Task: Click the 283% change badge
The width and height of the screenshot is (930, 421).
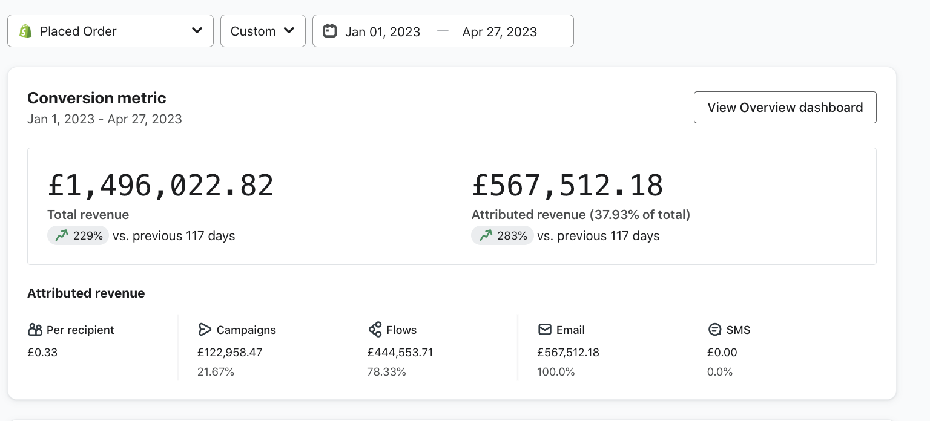Action: [x=503, y=236]
